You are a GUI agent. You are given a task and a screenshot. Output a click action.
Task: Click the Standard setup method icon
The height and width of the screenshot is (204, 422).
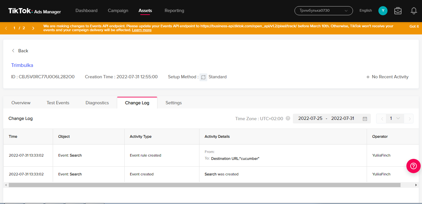click(203, 77)
